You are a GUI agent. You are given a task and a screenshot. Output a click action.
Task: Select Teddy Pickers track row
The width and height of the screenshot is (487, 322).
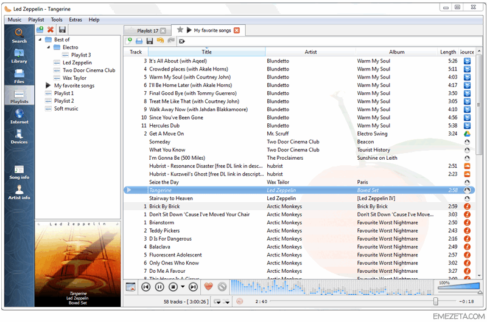300,231
